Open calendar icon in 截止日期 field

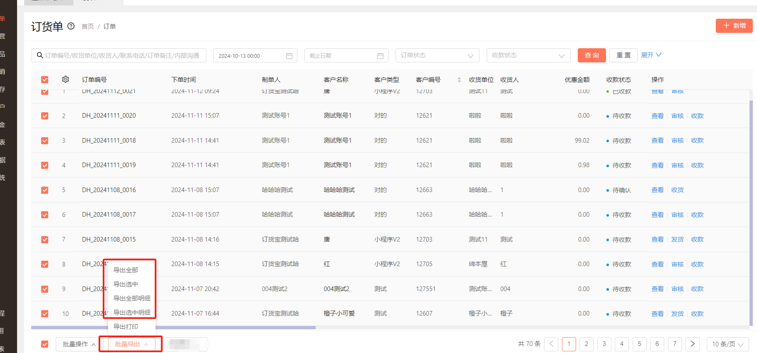(x=380, y=56)
